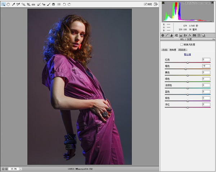Open the zoom level dropdown arrow
This screenshot has height=172, width=216.
tap(21, 169)
